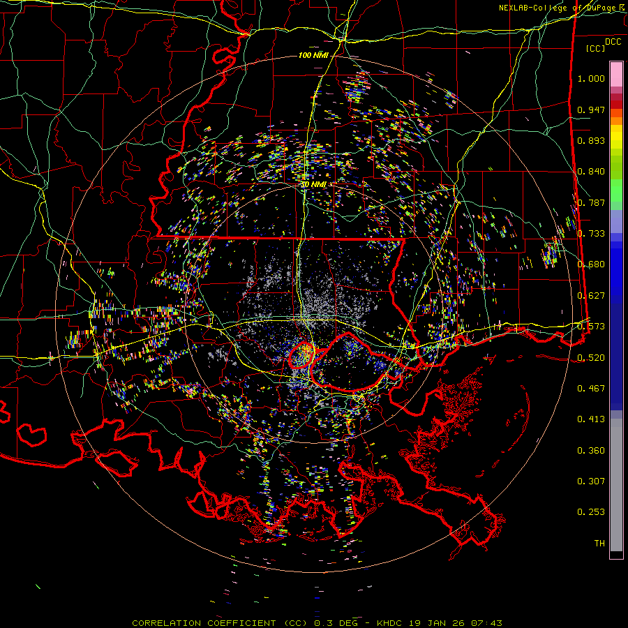This screenshot has width=628, height=628.
Task: Click the 0.787 legend value
Action: (591, 202)
